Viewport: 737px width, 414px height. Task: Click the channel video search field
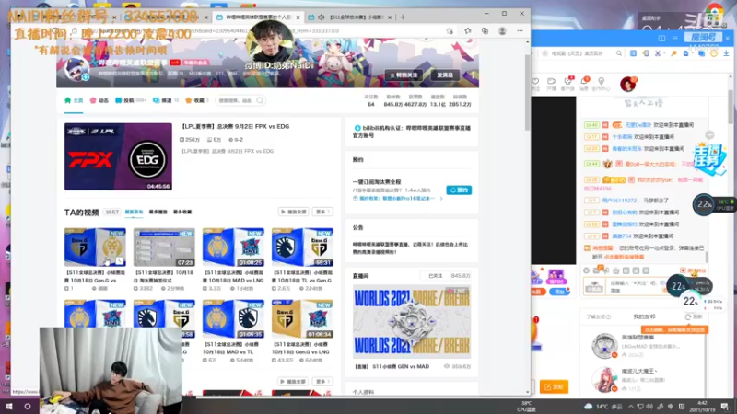[240, 100]
